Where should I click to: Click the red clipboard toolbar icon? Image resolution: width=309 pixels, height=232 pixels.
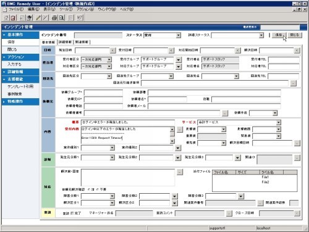tap(13, 18)
